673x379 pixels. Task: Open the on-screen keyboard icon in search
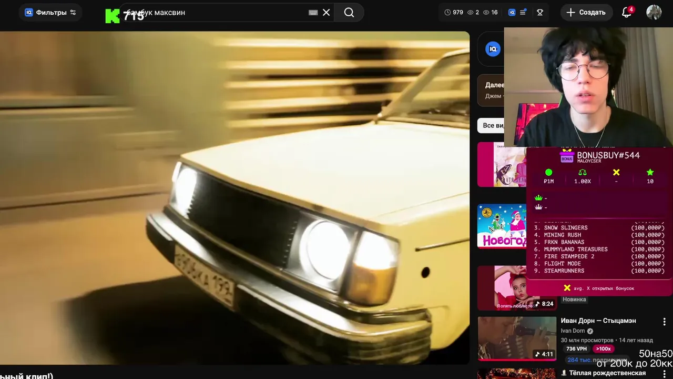[x=313, y=13]
